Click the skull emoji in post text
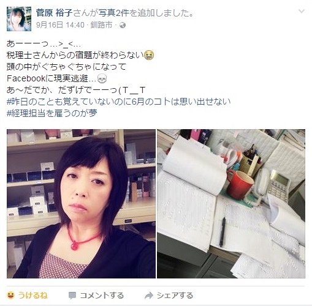This screenshot has width=312, height=306. [102, 79]
